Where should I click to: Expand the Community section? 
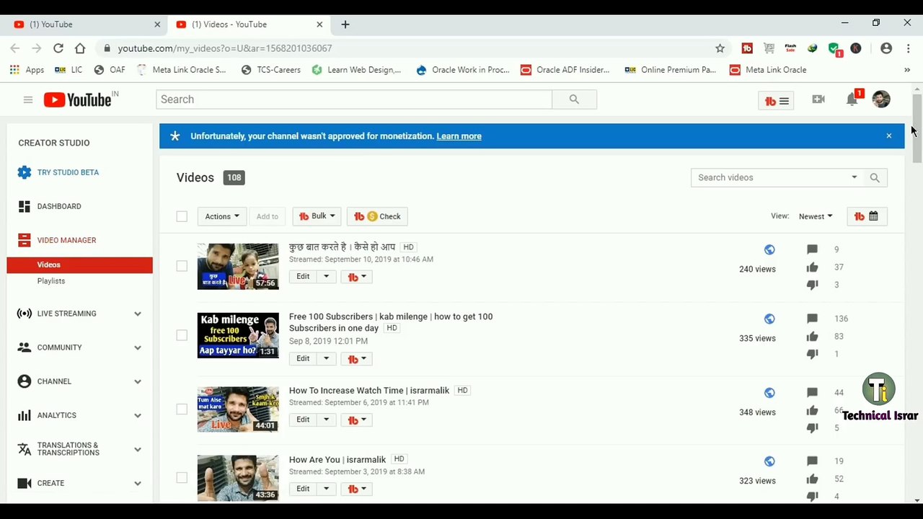tap(138, 347)
